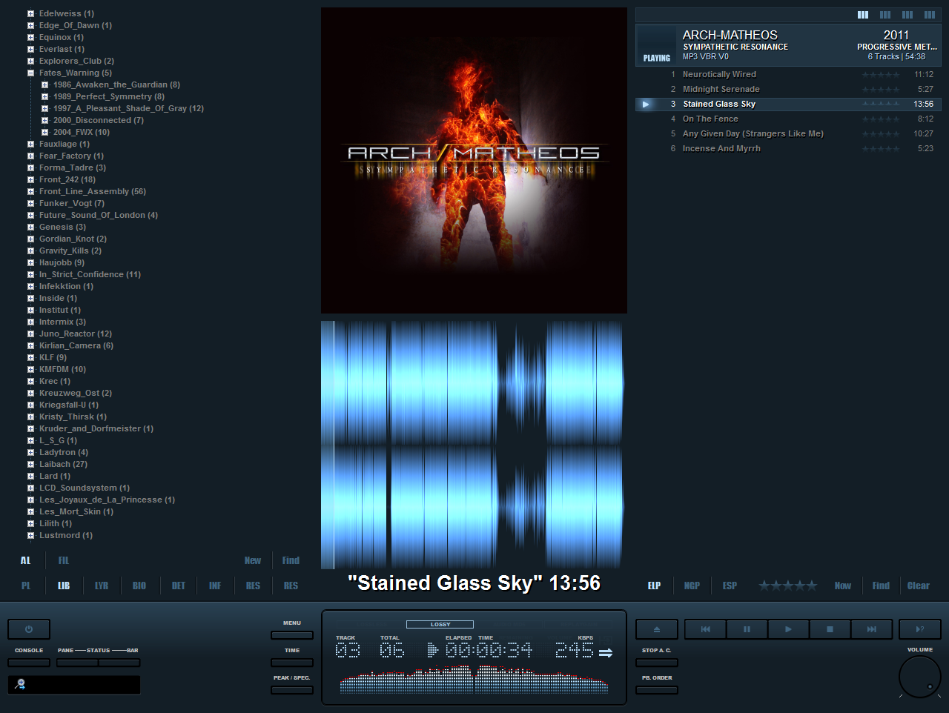Click Find next to Clear in playlist panel
This screenshot has height=713, width=949.
[x=881, y=586]
